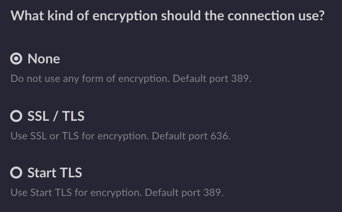Click the "Start TLS" option label
The width and height of the screenshot is (342, 212).
point(55,173)
